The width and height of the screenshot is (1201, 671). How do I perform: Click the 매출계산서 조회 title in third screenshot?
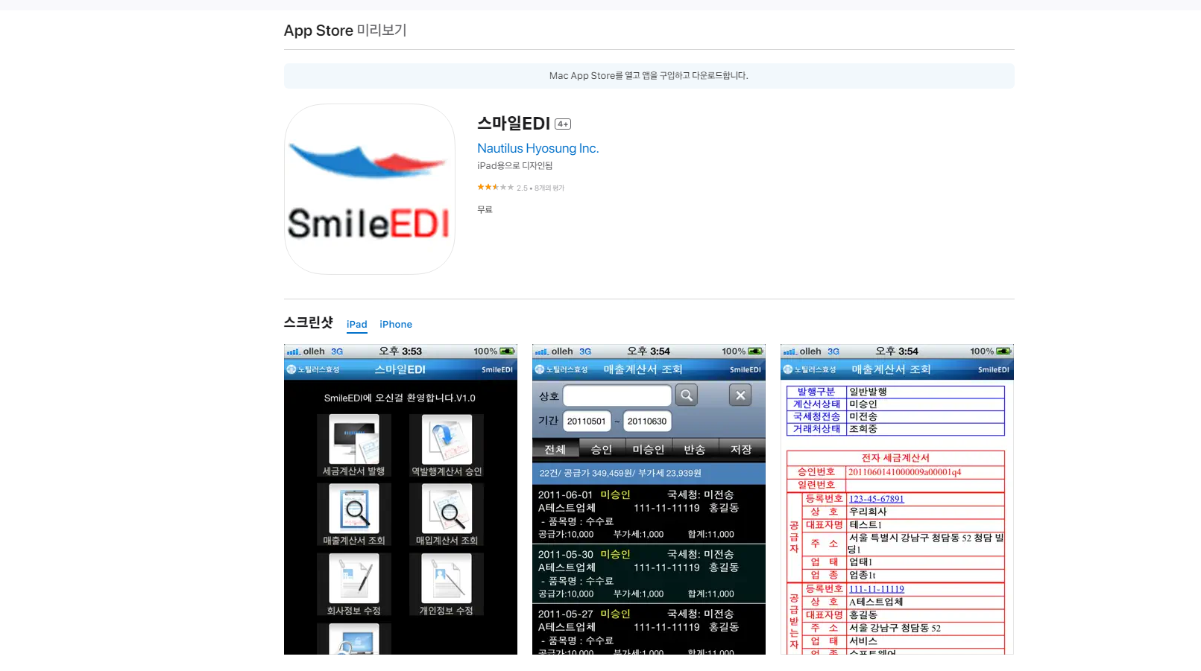pos(891,369)
